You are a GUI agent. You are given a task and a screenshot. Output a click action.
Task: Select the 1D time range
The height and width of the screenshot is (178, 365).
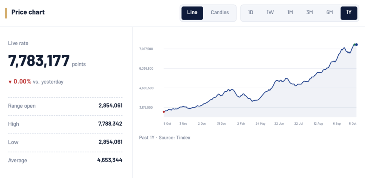click(250, 12)
